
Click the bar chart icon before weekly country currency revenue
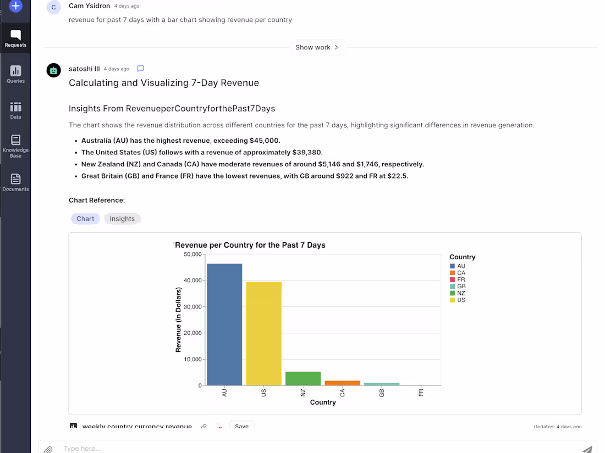point(74,426)
